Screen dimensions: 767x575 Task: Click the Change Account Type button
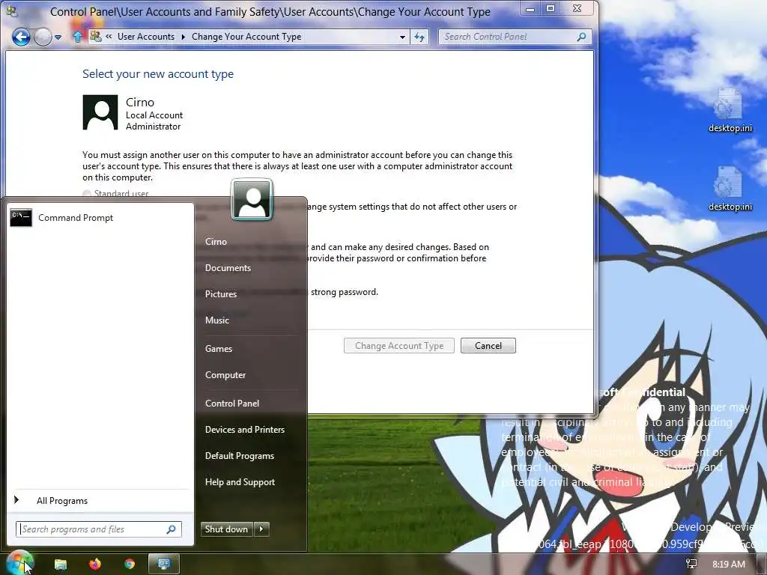pyautogui.click(x=398, y=346)
